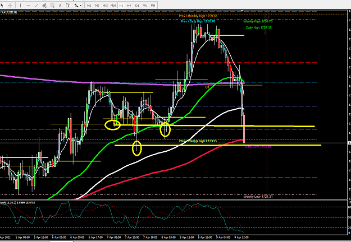Choose the Horizontal Line drawing tool
This screenshot has width=351, height=242.
coord(28,5)
